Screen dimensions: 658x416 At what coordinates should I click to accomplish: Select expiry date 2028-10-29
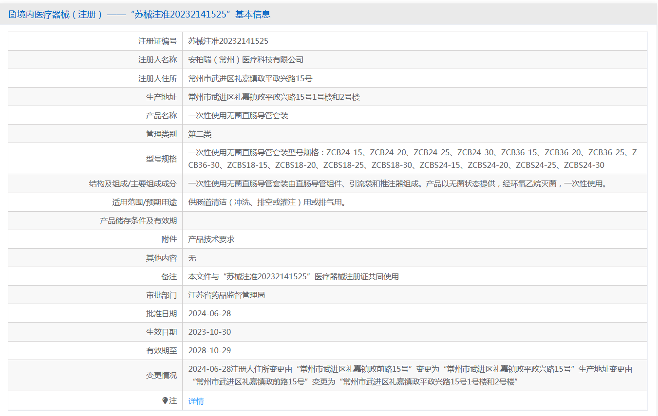pyautogui.click(x=209, y=350)
